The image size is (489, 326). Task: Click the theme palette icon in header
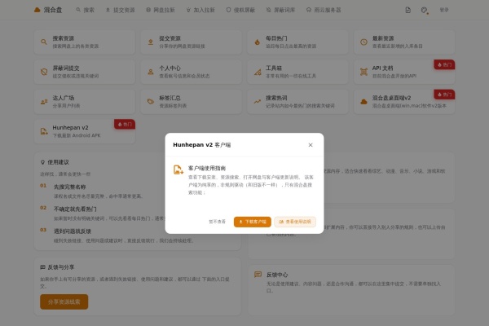click(x=424, y=11)
